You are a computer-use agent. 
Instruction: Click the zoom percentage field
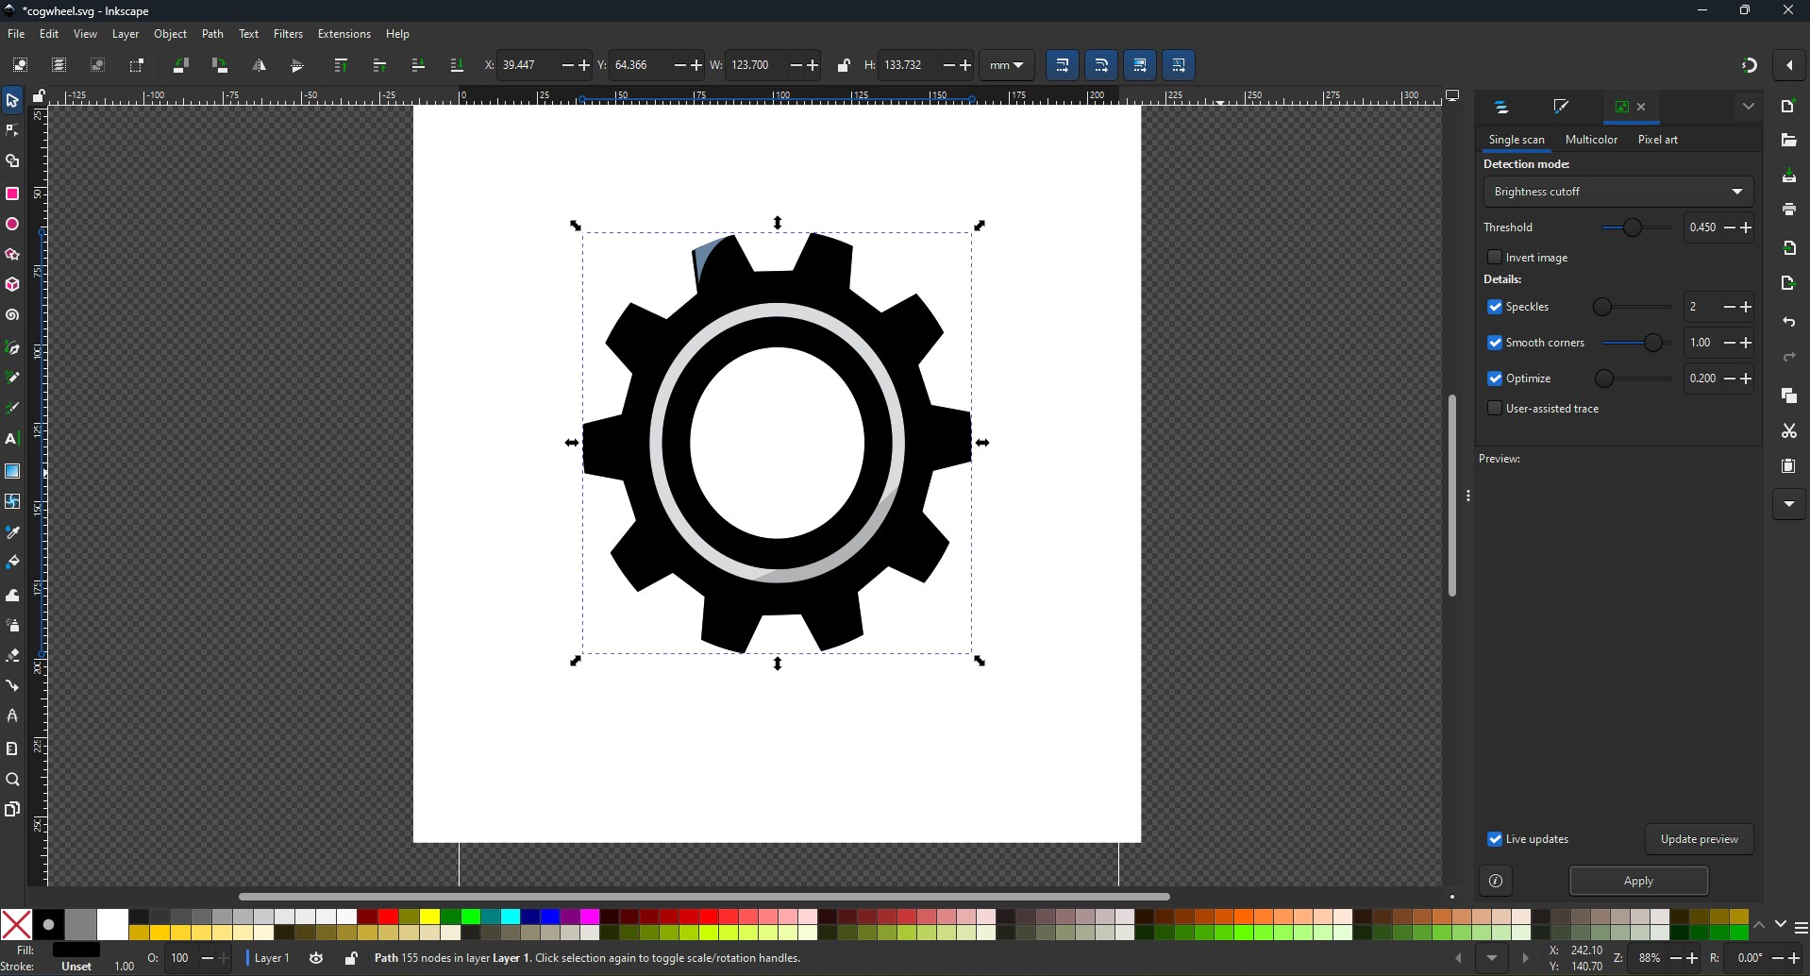[x=1650, y=958]
